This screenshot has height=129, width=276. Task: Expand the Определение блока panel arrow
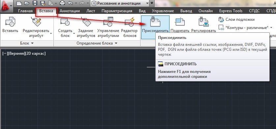(116, 43)
